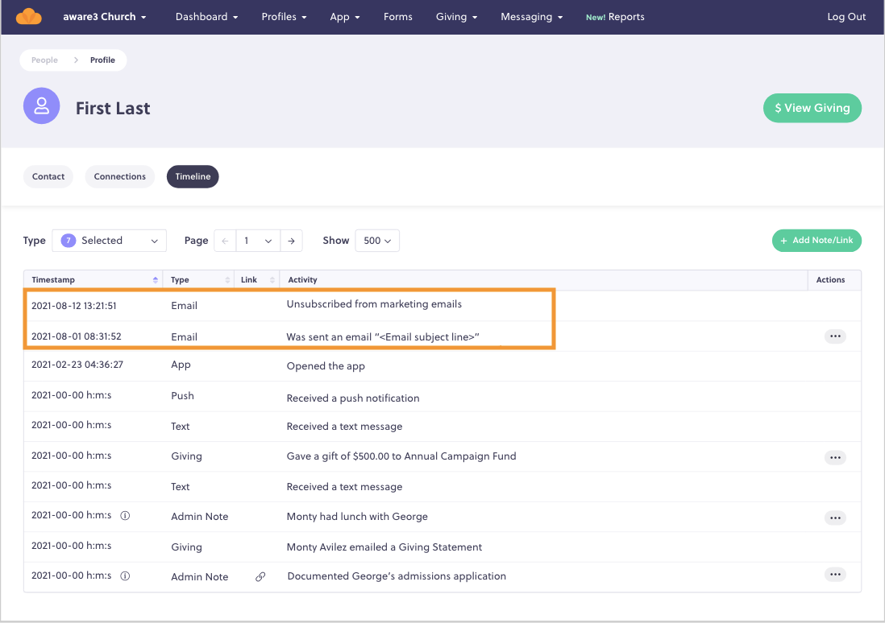Click 'First Last' profile name heading
The height and width of the screenshot is (623, 885).
[113, 108]
